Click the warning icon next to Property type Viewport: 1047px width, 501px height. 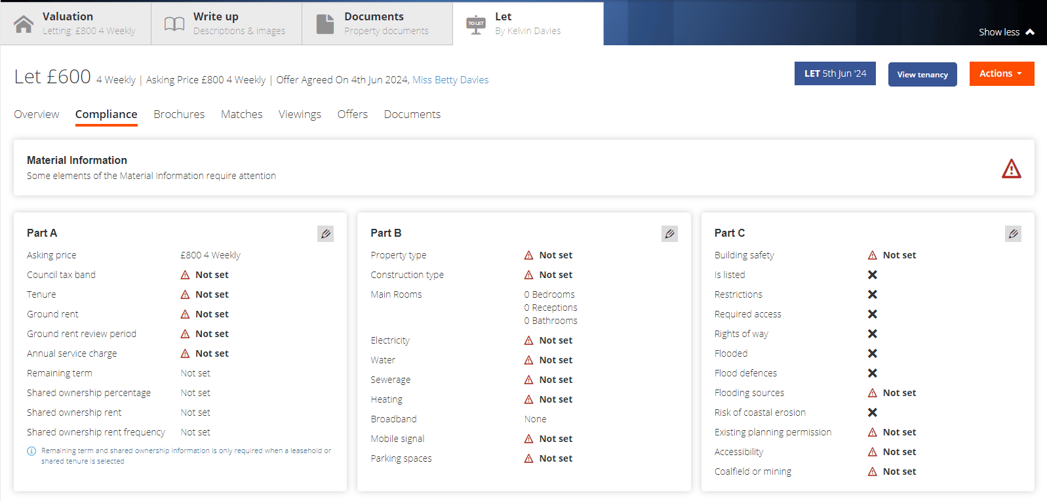pyautogui.click(x=529, y=255)
